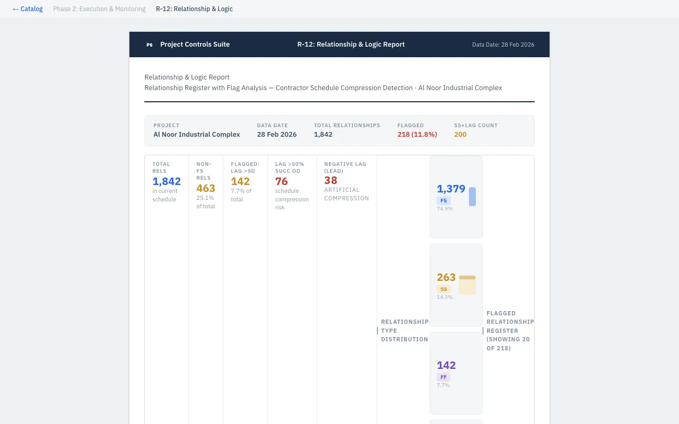Click Flagged Relationship Register heading
The image size is (679, 424).
pos(510,331)
